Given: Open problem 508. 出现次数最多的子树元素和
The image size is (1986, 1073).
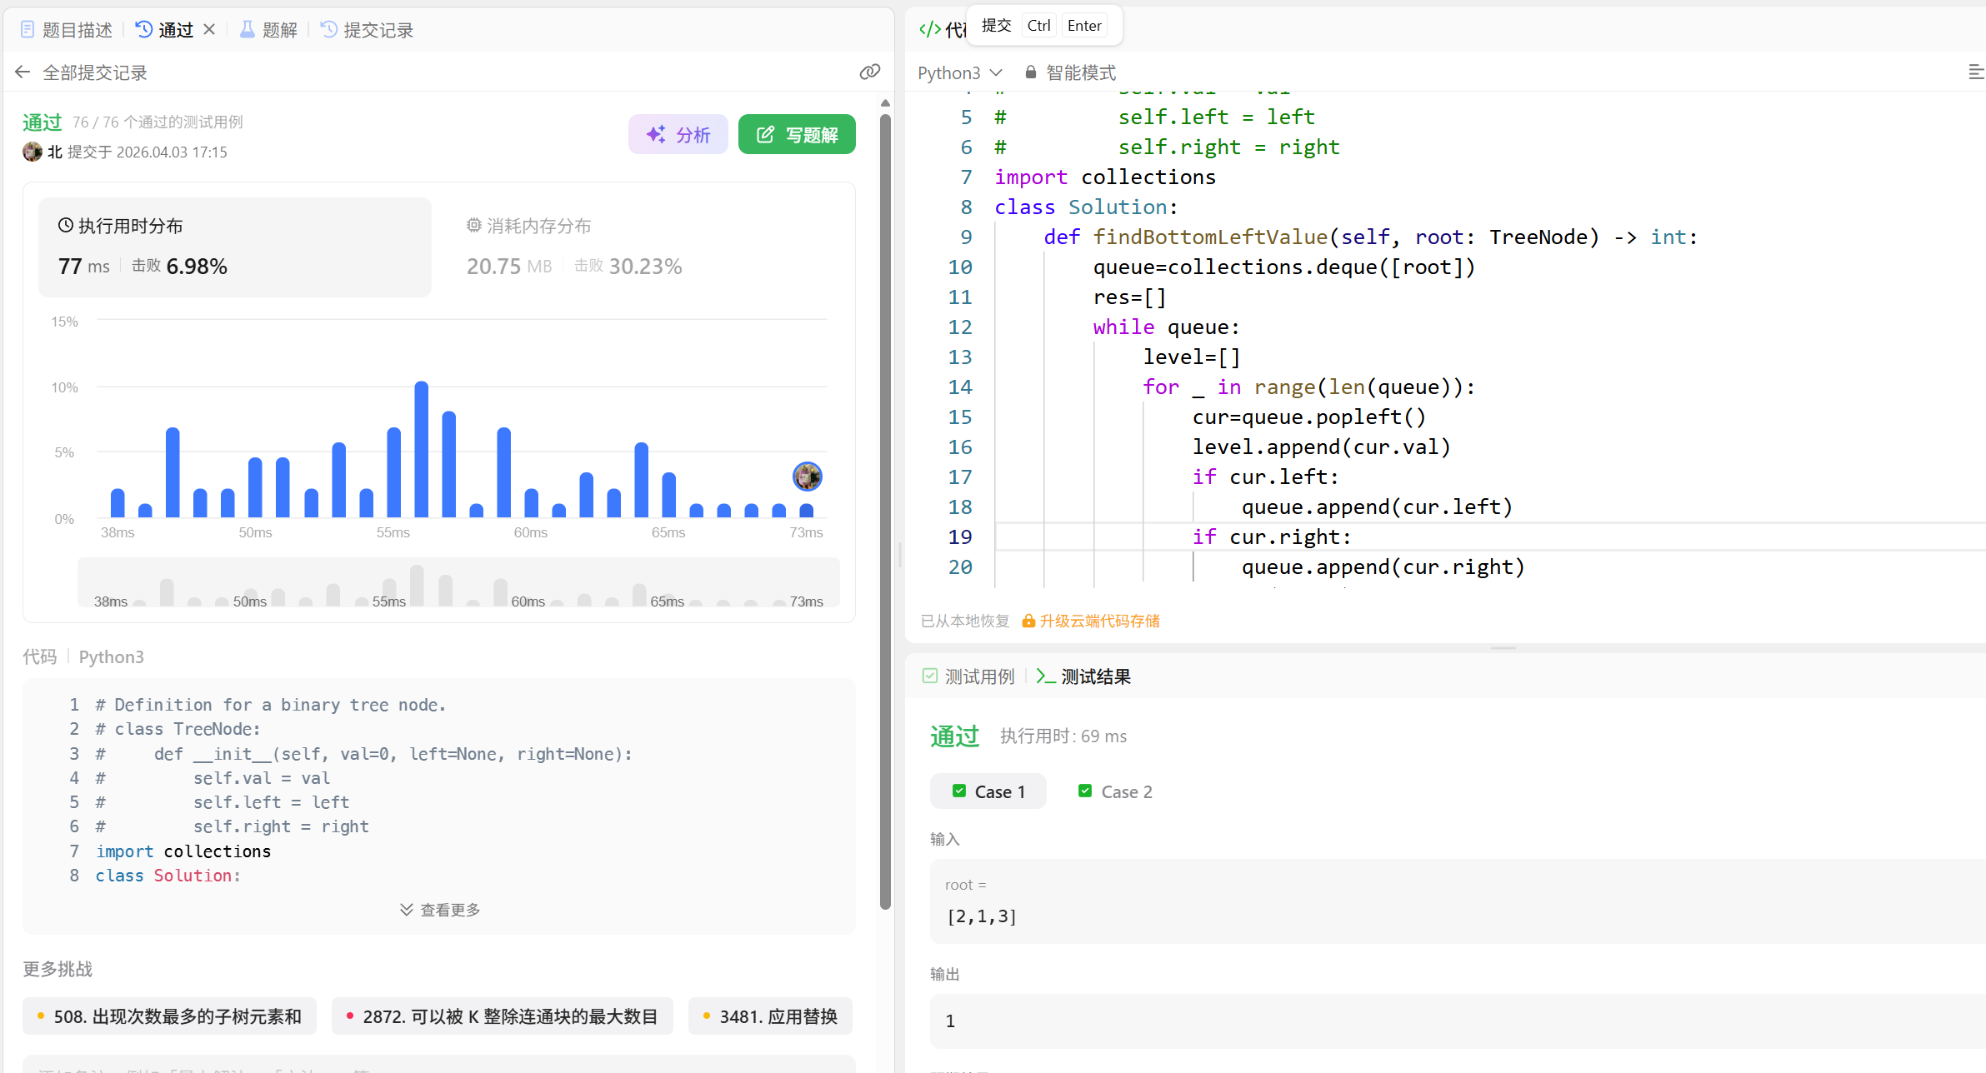Looking at the screenshot, I should [x=169, y=1016].
